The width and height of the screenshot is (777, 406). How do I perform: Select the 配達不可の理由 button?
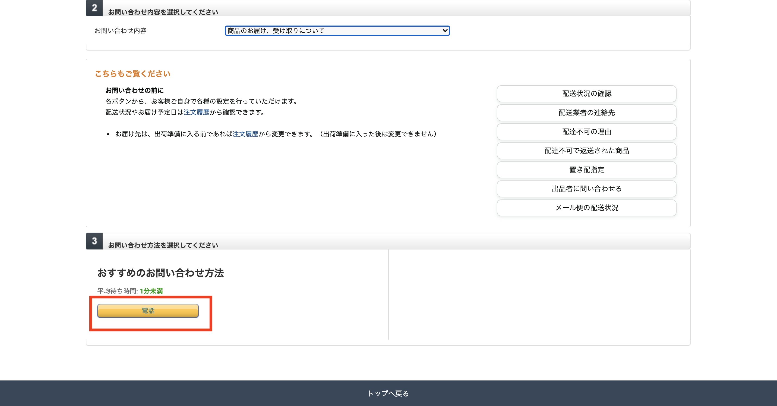tap(586, 132)
